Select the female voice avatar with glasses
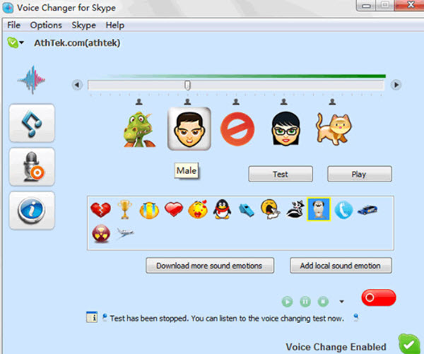Viewport: 424px width, 354px height. pos(285,129)
